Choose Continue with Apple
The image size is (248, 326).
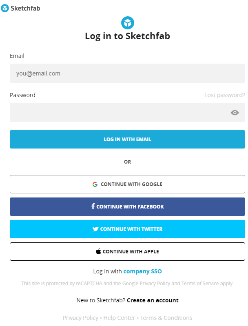[127, 252]
